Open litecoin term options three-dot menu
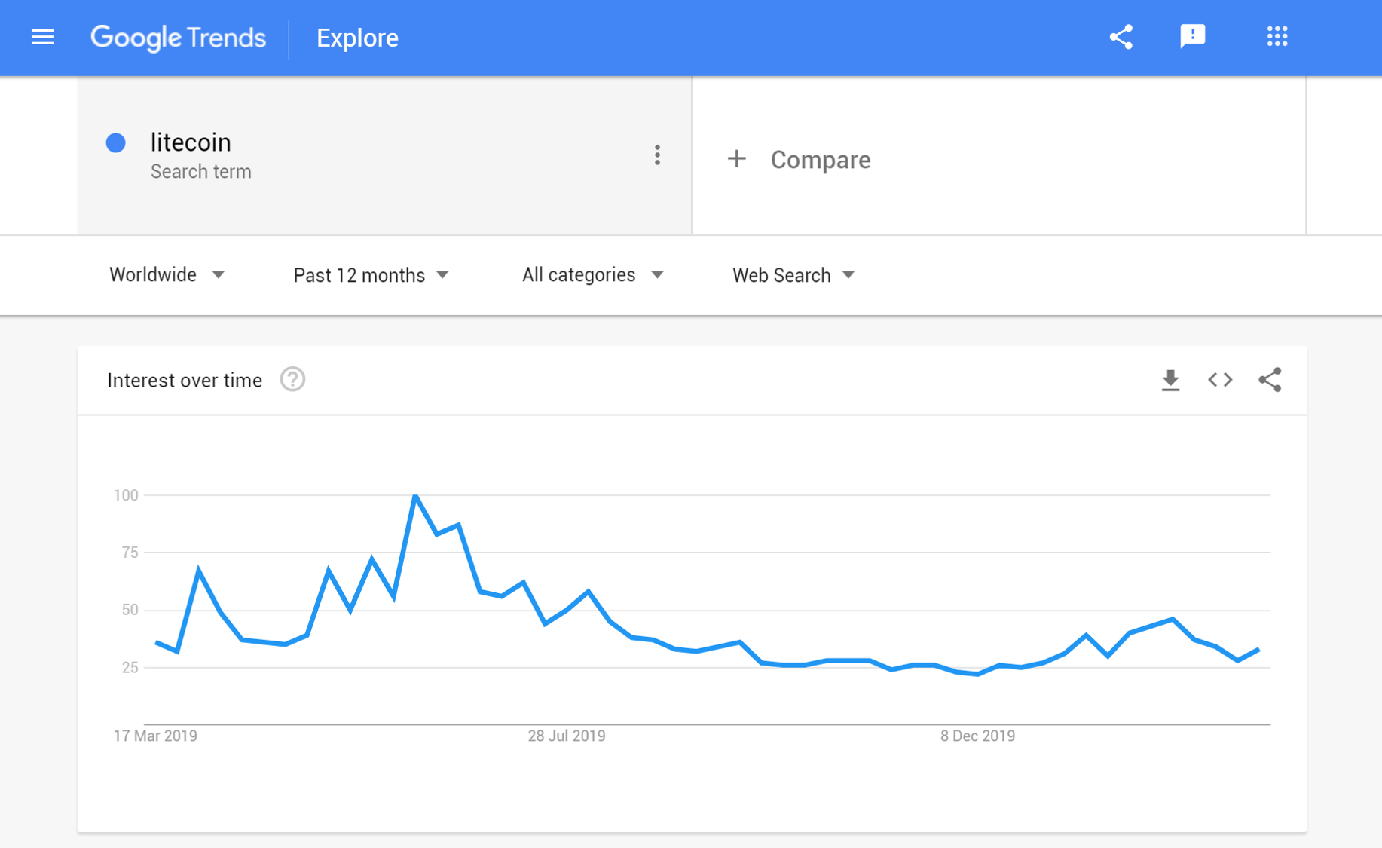 tap(657, 155)
